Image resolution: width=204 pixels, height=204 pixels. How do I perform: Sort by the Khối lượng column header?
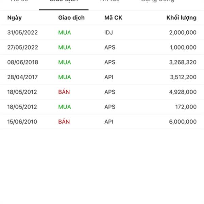pyautogui.click(x=181, y=18)
